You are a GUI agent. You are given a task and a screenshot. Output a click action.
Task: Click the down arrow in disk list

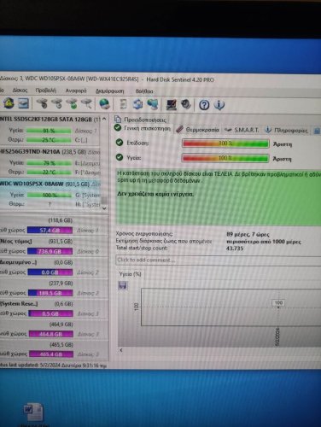coord(104,208)
